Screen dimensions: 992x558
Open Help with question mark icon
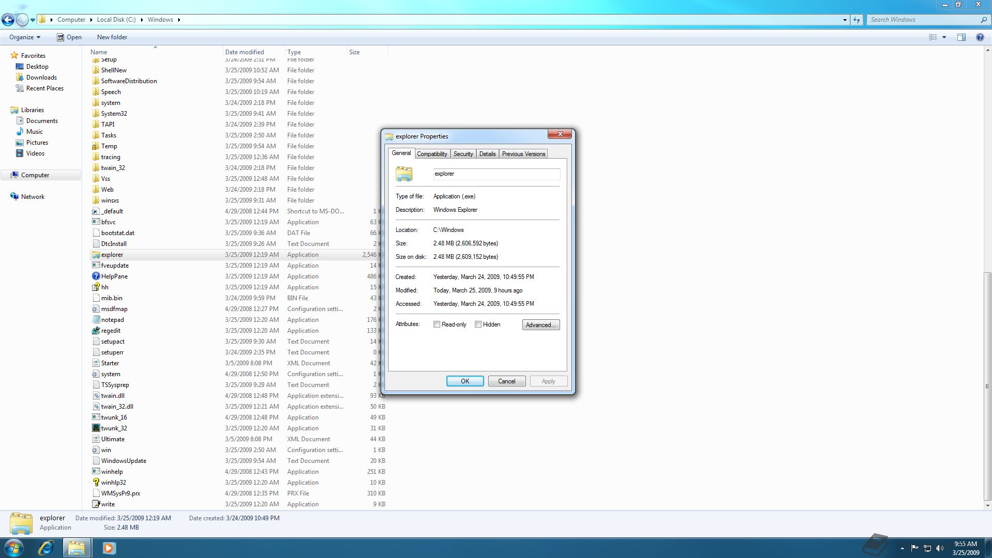980,37
